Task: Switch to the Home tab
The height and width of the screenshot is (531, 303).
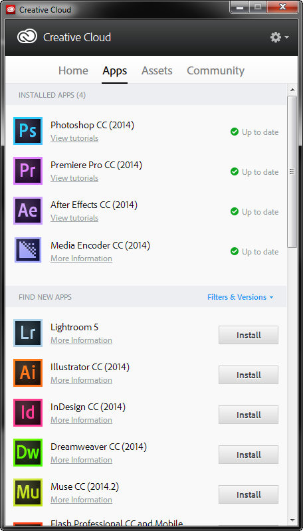Action: (73, 70)
